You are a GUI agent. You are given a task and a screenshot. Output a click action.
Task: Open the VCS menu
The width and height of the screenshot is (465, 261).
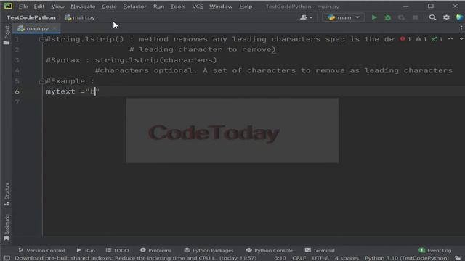point(198,7)
